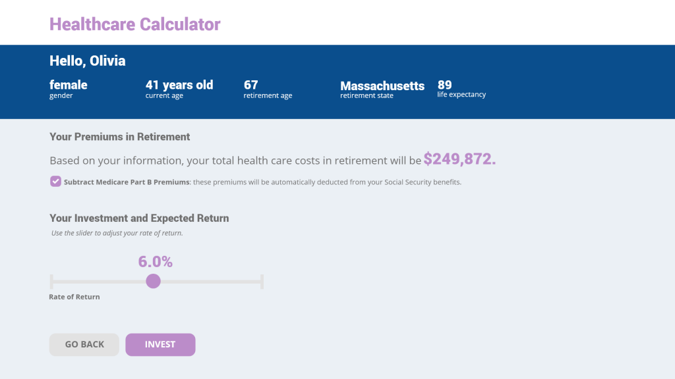The width and height of the screenshot is (675, 379).
Task: Click the right end of the rate slider track
Action: click(x=262, y=282)
